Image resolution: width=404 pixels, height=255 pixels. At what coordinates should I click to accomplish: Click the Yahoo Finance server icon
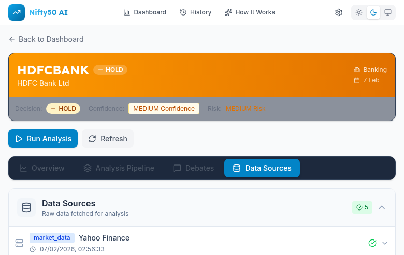click(x=19, y=243)
